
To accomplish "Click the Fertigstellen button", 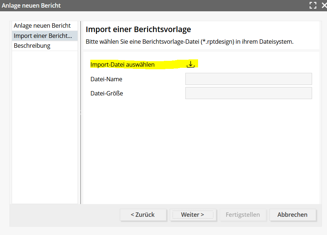I will pos(243,215).
